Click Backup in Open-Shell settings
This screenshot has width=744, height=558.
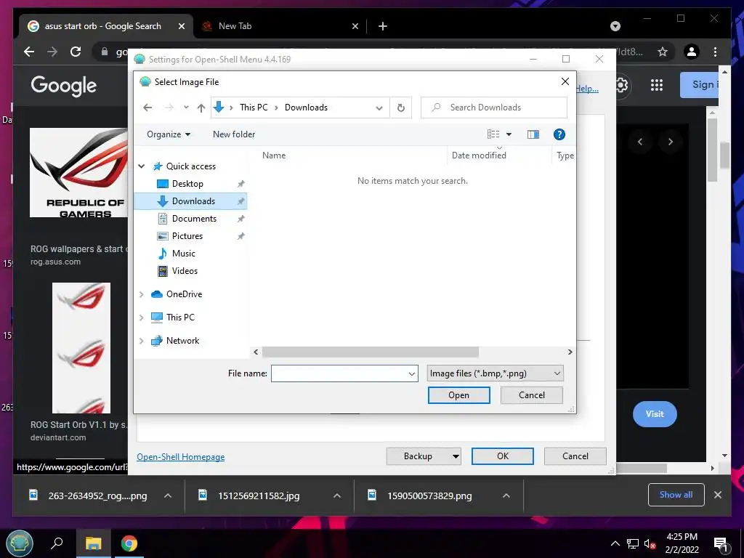tap(418, 456)
